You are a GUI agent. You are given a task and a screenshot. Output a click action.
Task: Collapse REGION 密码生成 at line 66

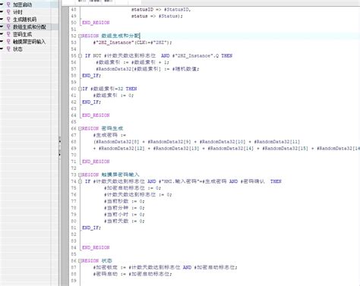[80, 128]
